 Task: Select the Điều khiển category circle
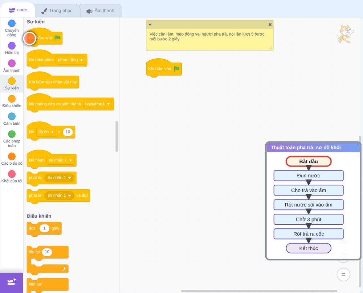[12, 99]
